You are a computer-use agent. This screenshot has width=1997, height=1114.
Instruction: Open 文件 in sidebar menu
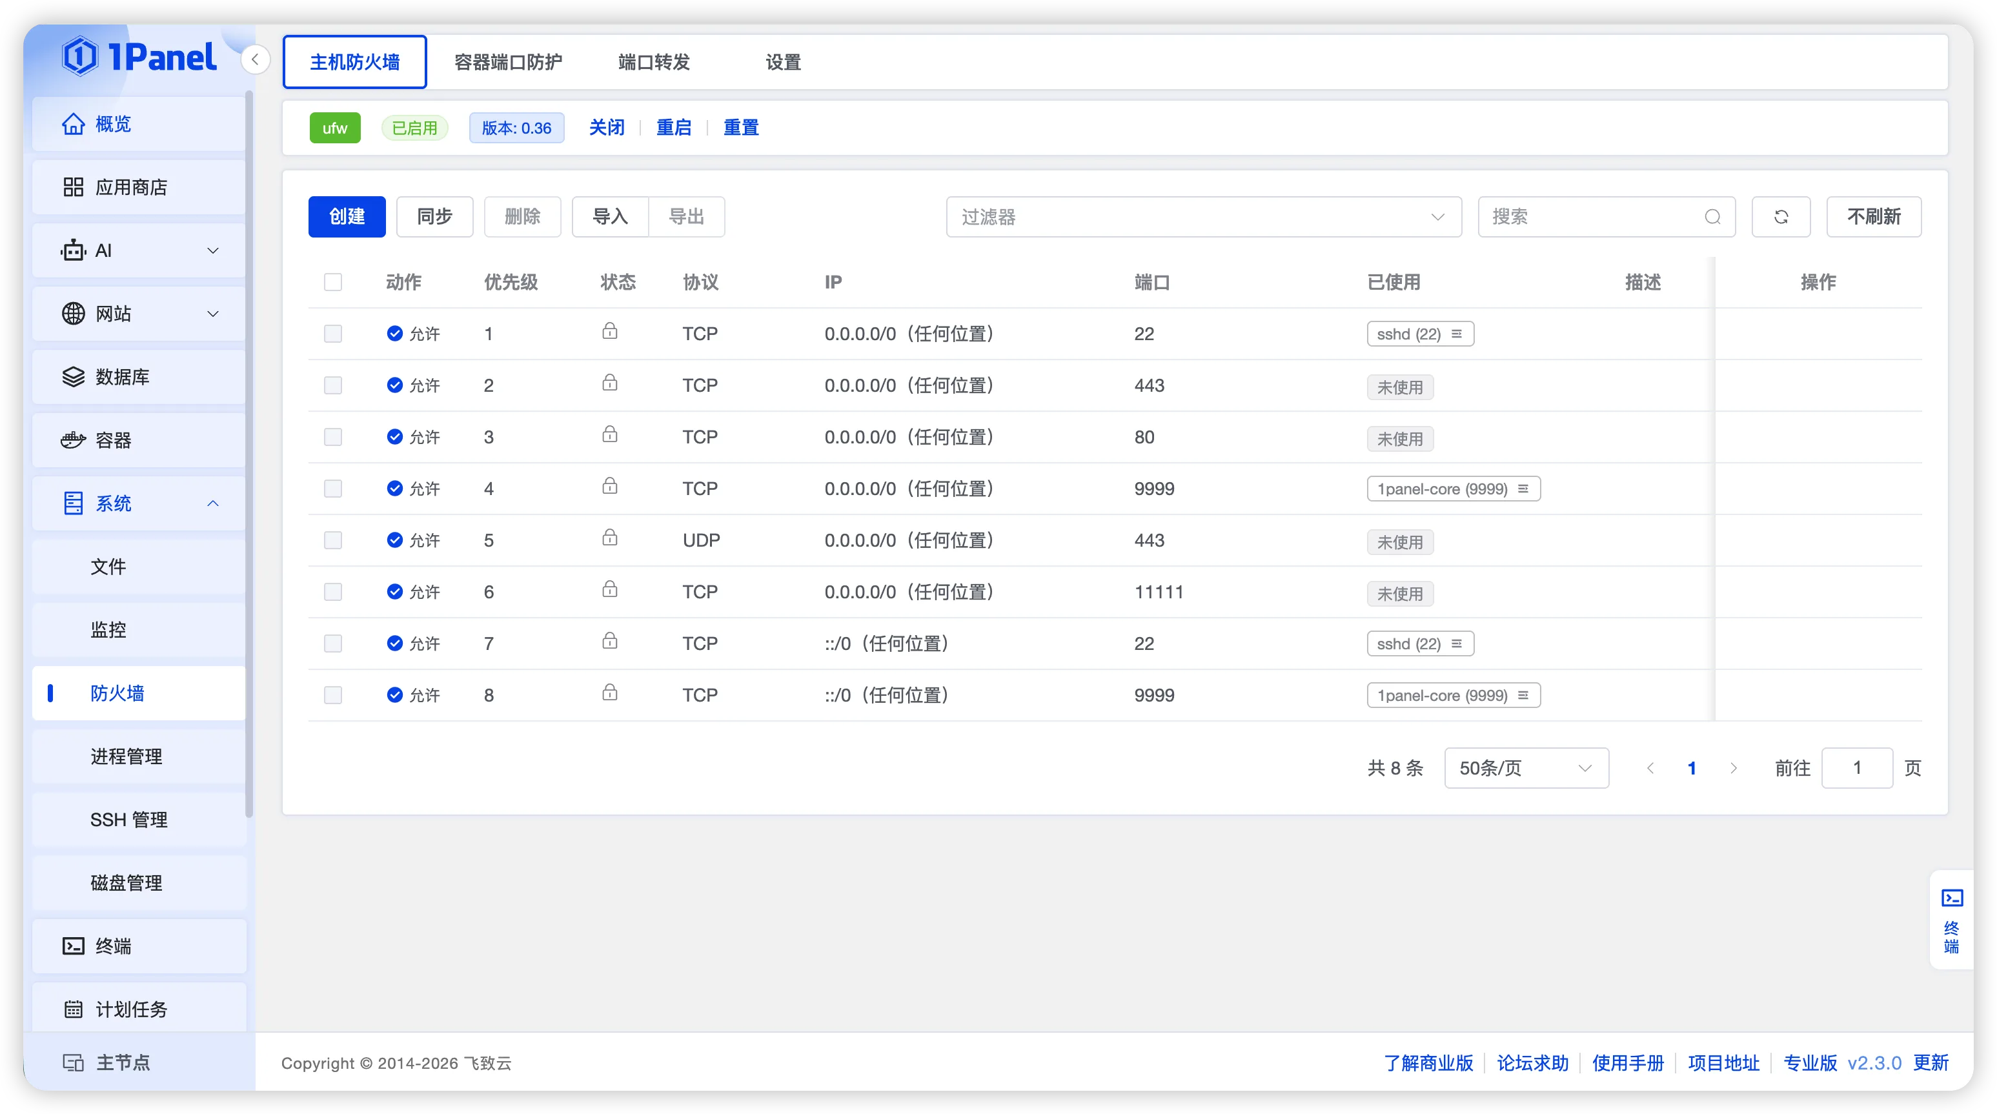click(139, 567)
